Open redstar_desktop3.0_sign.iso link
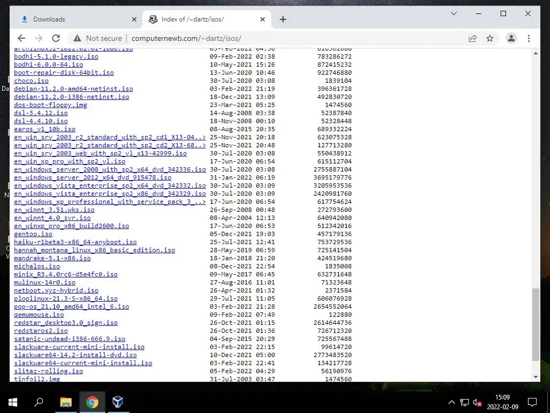The width and height of the screenshot is (550, 413). point(66,323)
